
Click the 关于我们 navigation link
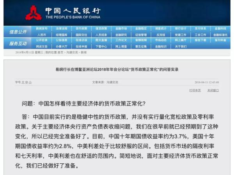coord(181,46)
